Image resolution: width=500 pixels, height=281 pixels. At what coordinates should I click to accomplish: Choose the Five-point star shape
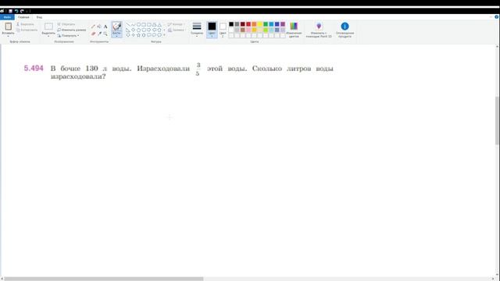(138, 35)
